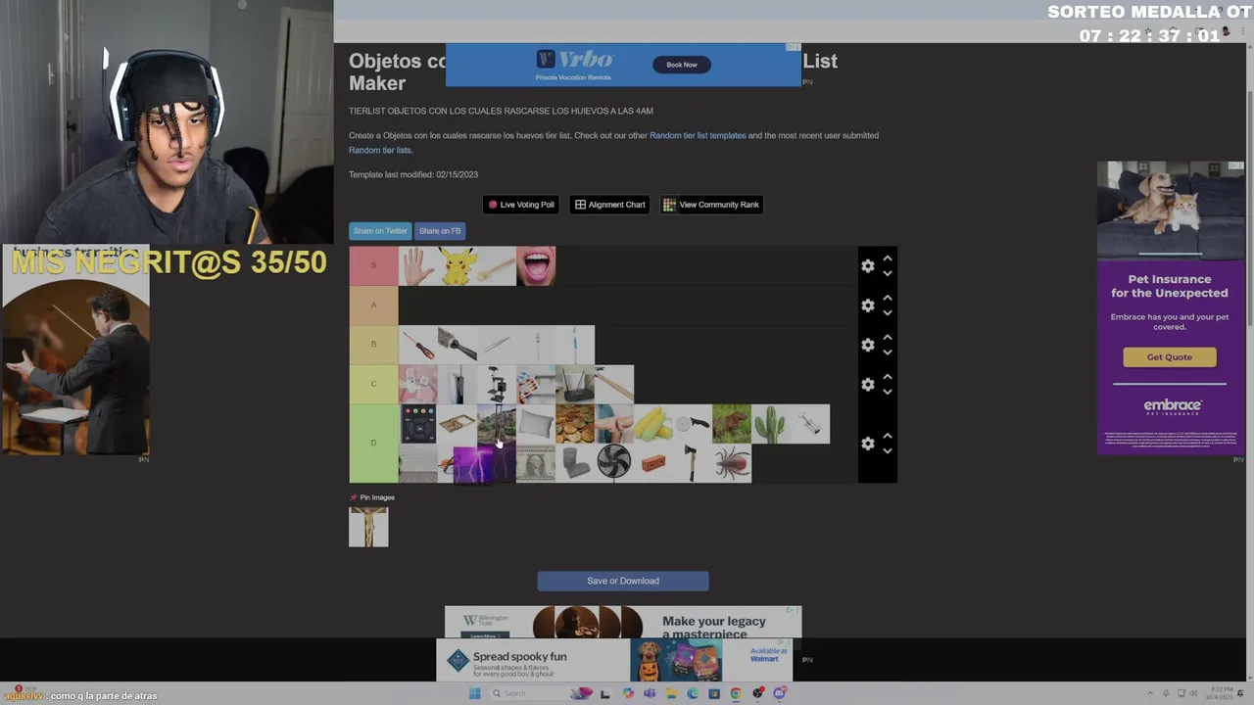Viewport: 1254px width, 705px height.
Task: Select the dollar bill image in D tier
Action: tap(536, 463)
